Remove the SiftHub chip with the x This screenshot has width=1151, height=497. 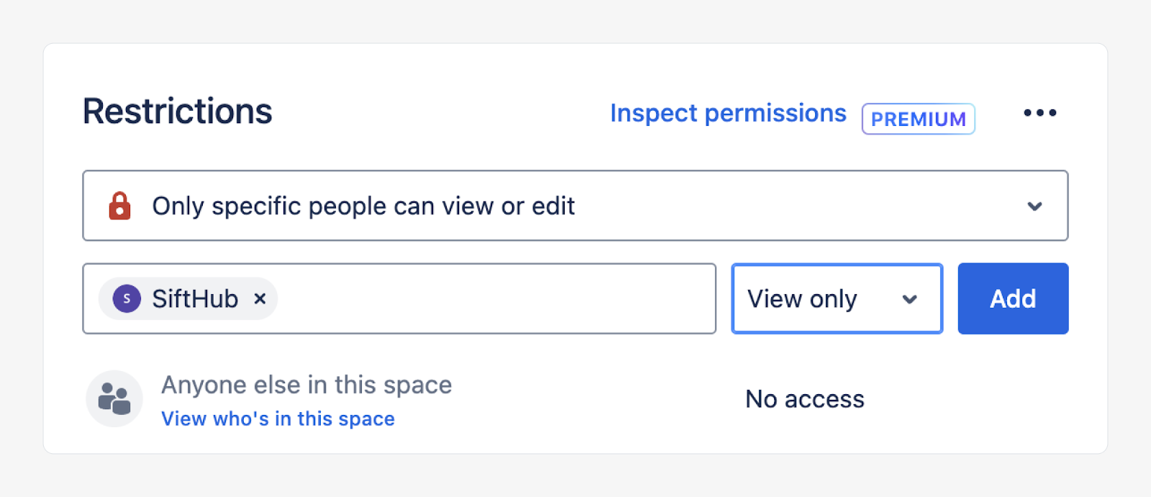260,298
